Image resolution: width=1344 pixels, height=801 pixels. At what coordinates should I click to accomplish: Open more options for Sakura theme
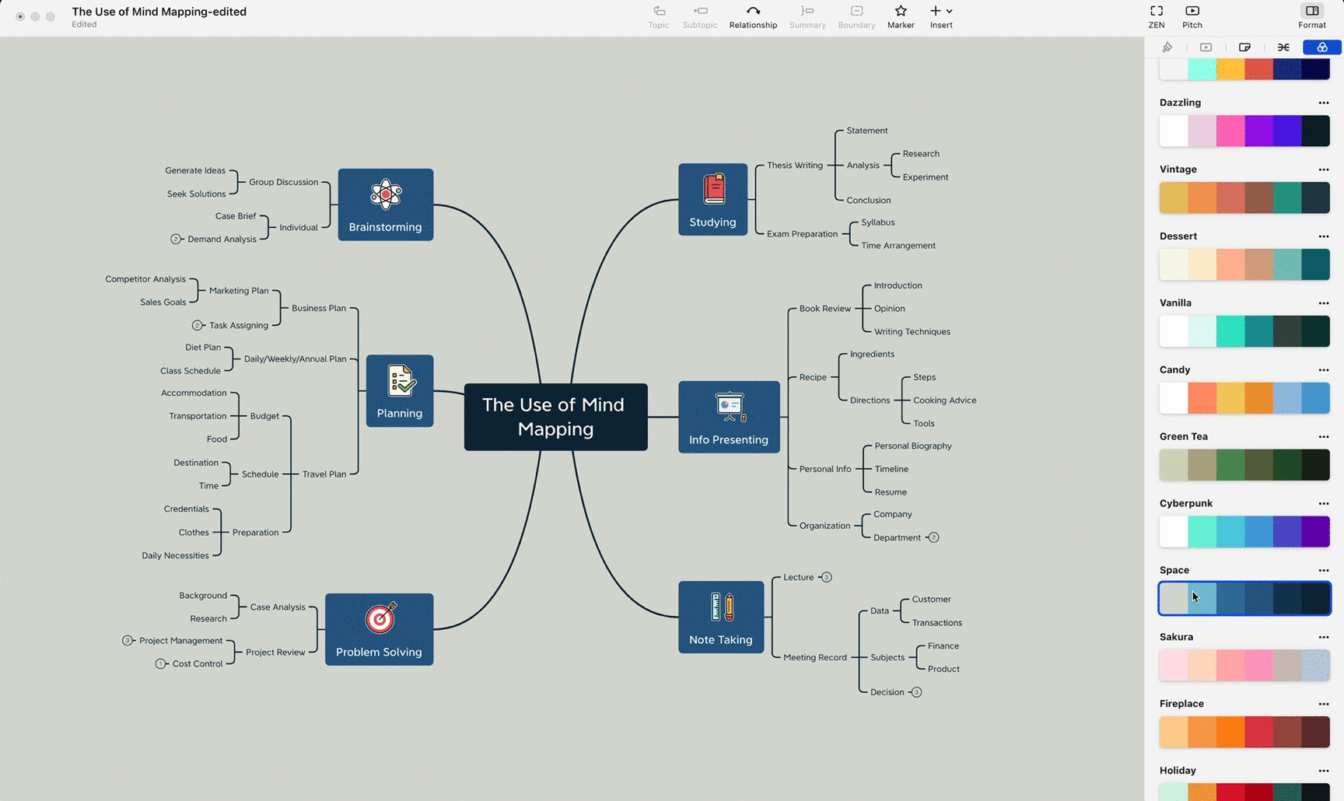pos(1323,638)
